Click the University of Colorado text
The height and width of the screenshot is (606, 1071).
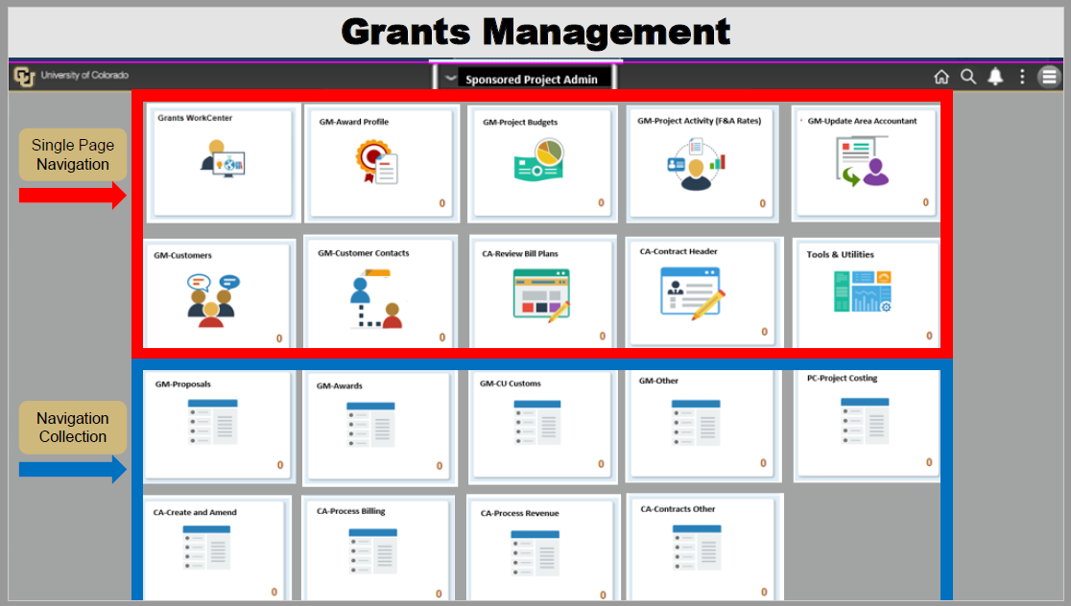(x=84, y=75)
